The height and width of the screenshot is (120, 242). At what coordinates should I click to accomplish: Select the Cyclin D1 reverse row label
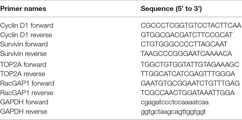coord(26,35)
